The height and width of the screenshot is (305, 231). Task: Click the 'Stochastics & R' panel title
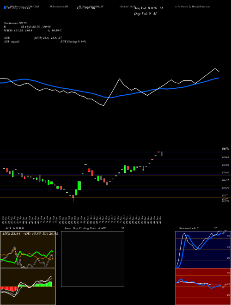tap(188, 228)
